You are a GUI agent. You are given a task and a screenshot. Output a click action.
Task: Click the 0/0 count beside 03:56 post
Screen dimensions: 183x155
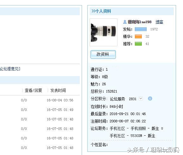pyautogui.click(x=24, y=100)
